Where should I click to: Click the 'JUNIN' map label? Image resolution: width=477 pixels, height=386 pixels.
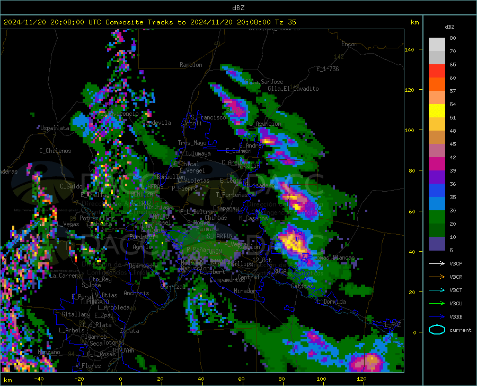pyautogui.click(x=214, y=251)
